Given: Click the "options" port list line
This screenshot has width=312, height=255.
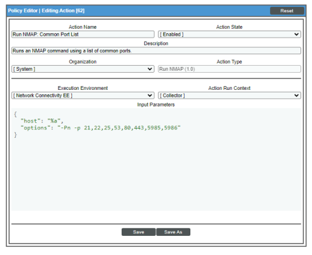Looking at the screenshot, I should pos(101,127).
